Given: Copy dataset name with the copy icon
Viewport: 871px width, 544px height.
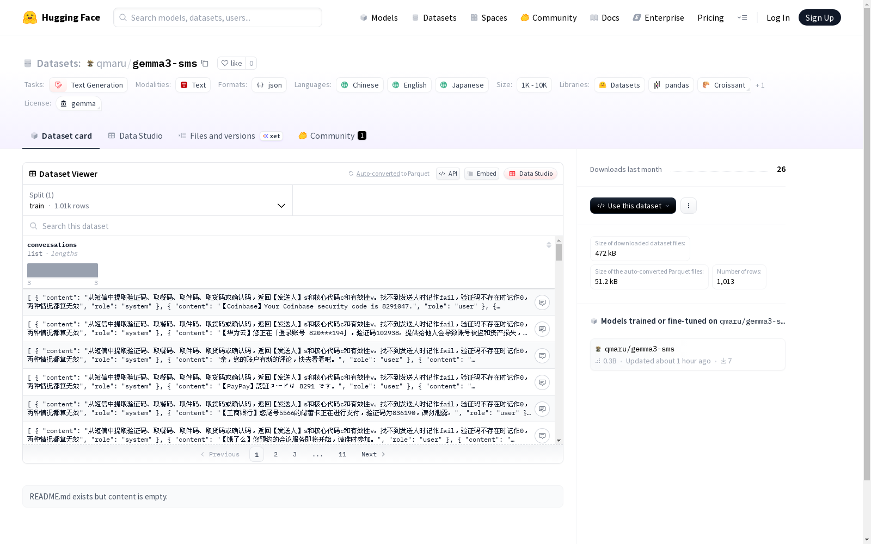Looking at the screenshot, I should (x=205, y=63).
